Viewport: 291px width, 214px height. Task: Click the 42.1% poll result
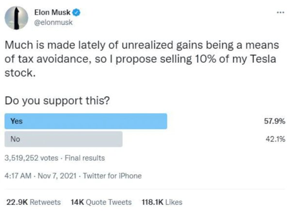pos(276,139)
